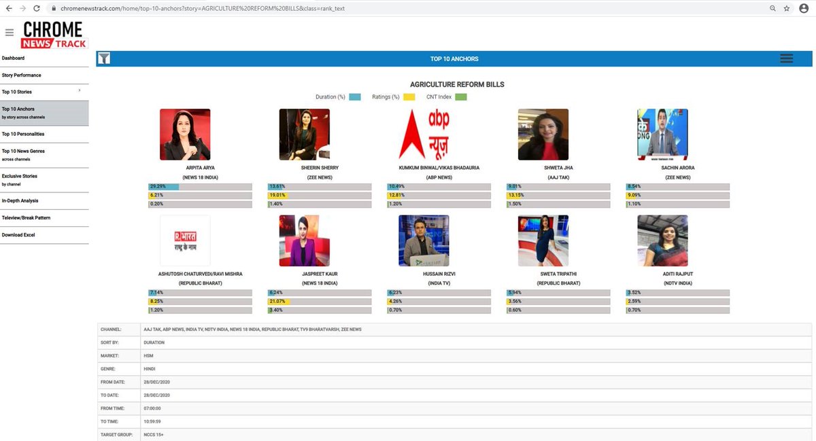816x441 pixels.
Task: Click Sachin Arora's 9.09% ratings bar
Action: pyautogui.click(x=678, y=195)
